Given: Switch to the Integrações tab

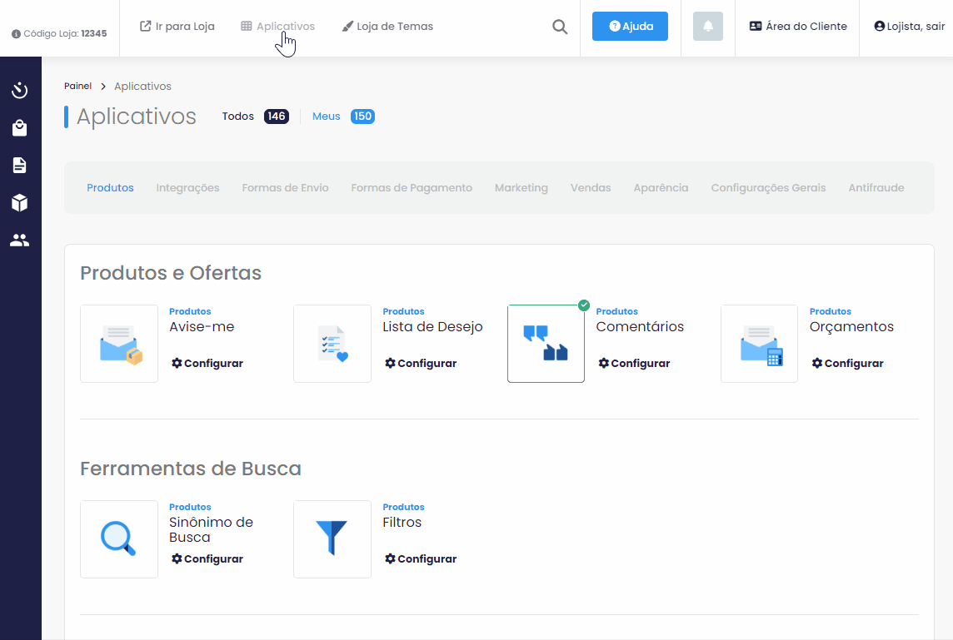Looking at the screenshot, I should pos(187,188).
